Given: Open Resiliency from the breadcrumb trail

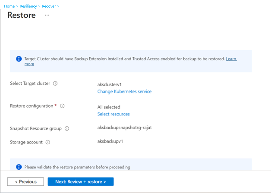Looking at the screenshot, I should pyautogui.click(x=28, y=6).
